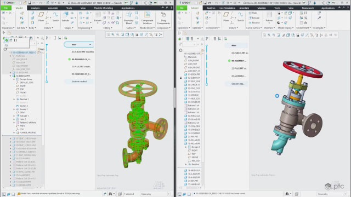The height and width of the screenshot is (197, 351).
Task: Expand Engineering group in left window
Action: click(85, 28)
